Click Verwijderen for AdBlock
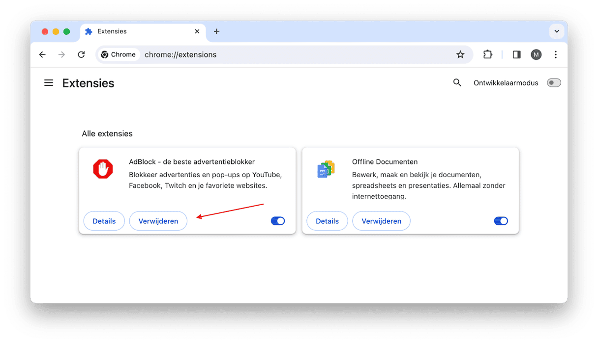This screenshot has height=343, width=598. [x=158, y=221]
